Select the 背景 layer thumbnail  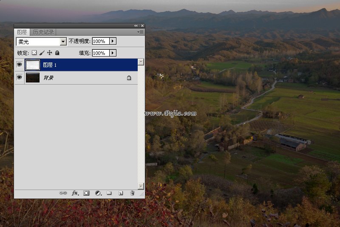pos(33,78)
